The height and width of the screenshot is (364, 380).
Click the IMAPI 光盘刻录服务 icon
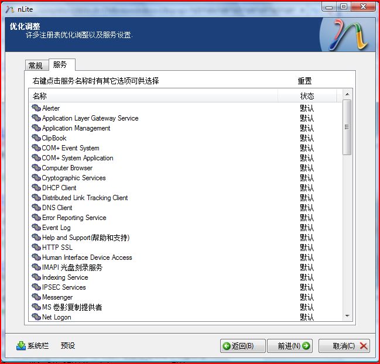click(x=36, y=267)
